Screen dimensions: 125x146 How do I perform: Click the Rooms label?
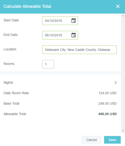pos(9,64)
